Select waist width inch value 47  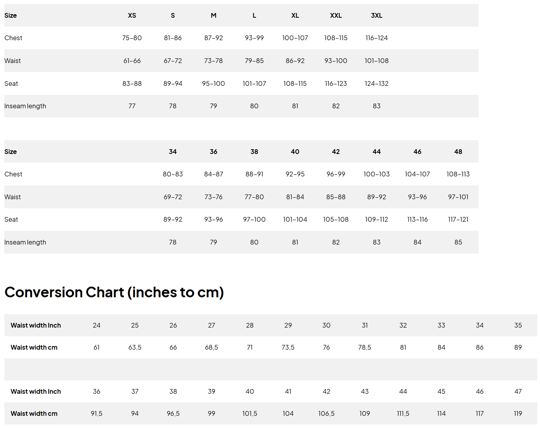[x=518, y=391]
